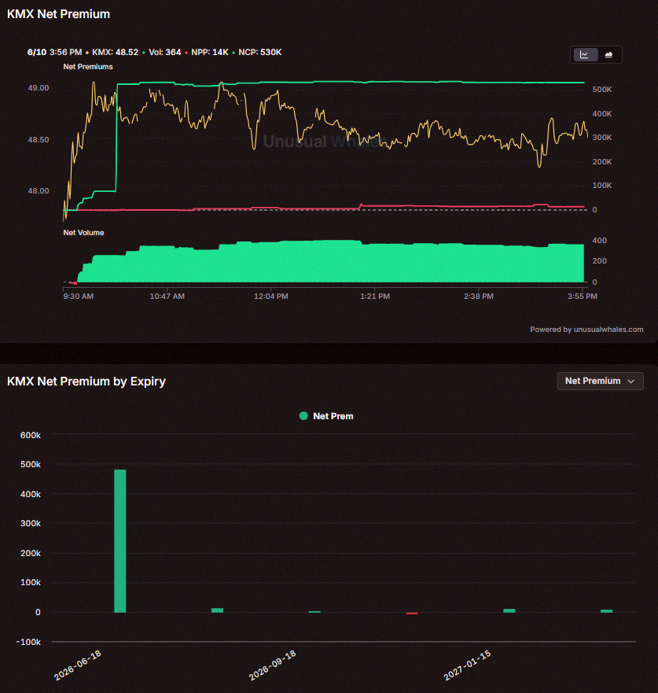The width and height of the screenshot is (658, 693).
Task: Click the orange dot beside KMX: 48.52
Action: (x=87, y=53)
